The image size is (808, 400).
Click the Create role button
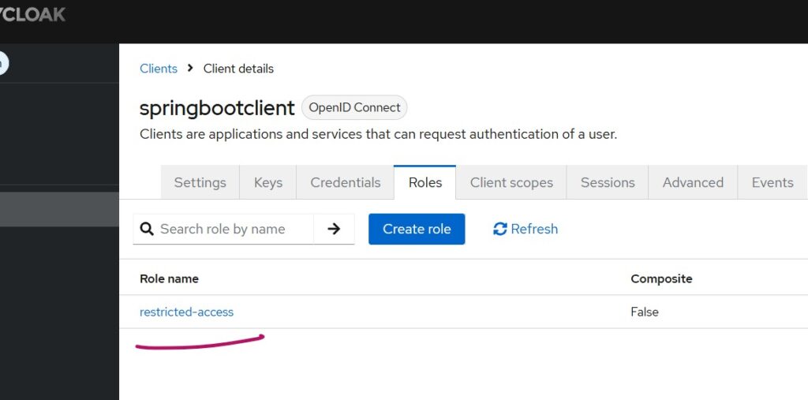[x=417, y=229]
